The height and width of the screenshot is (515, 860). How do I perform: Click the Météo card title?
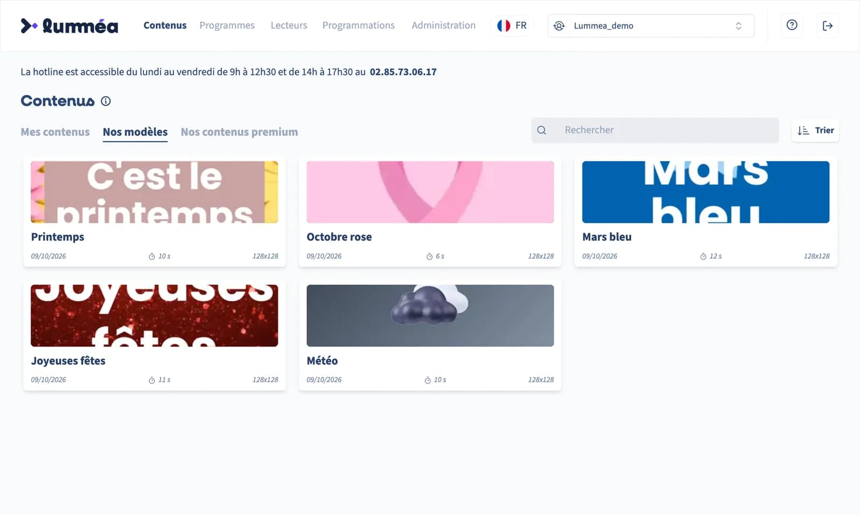322,361
